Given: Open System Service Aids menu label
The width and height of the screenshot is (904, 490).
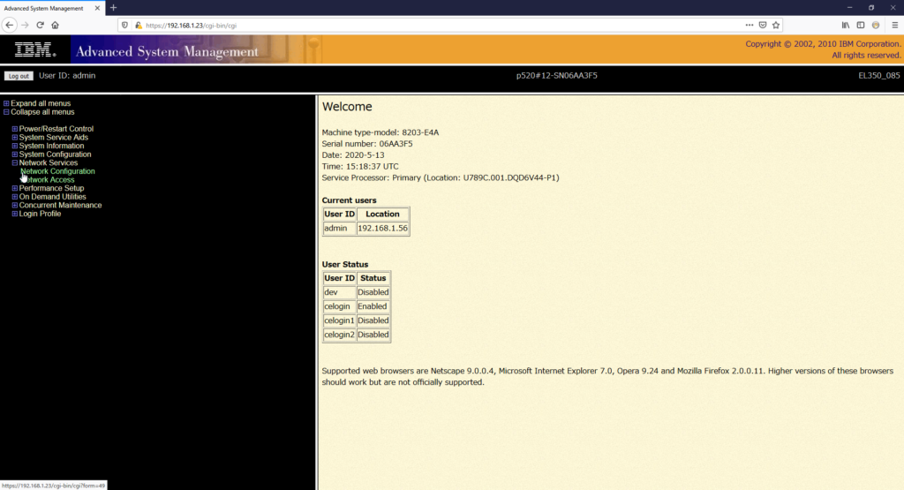Looking at the screenshot, I should (x=54, y=137).
